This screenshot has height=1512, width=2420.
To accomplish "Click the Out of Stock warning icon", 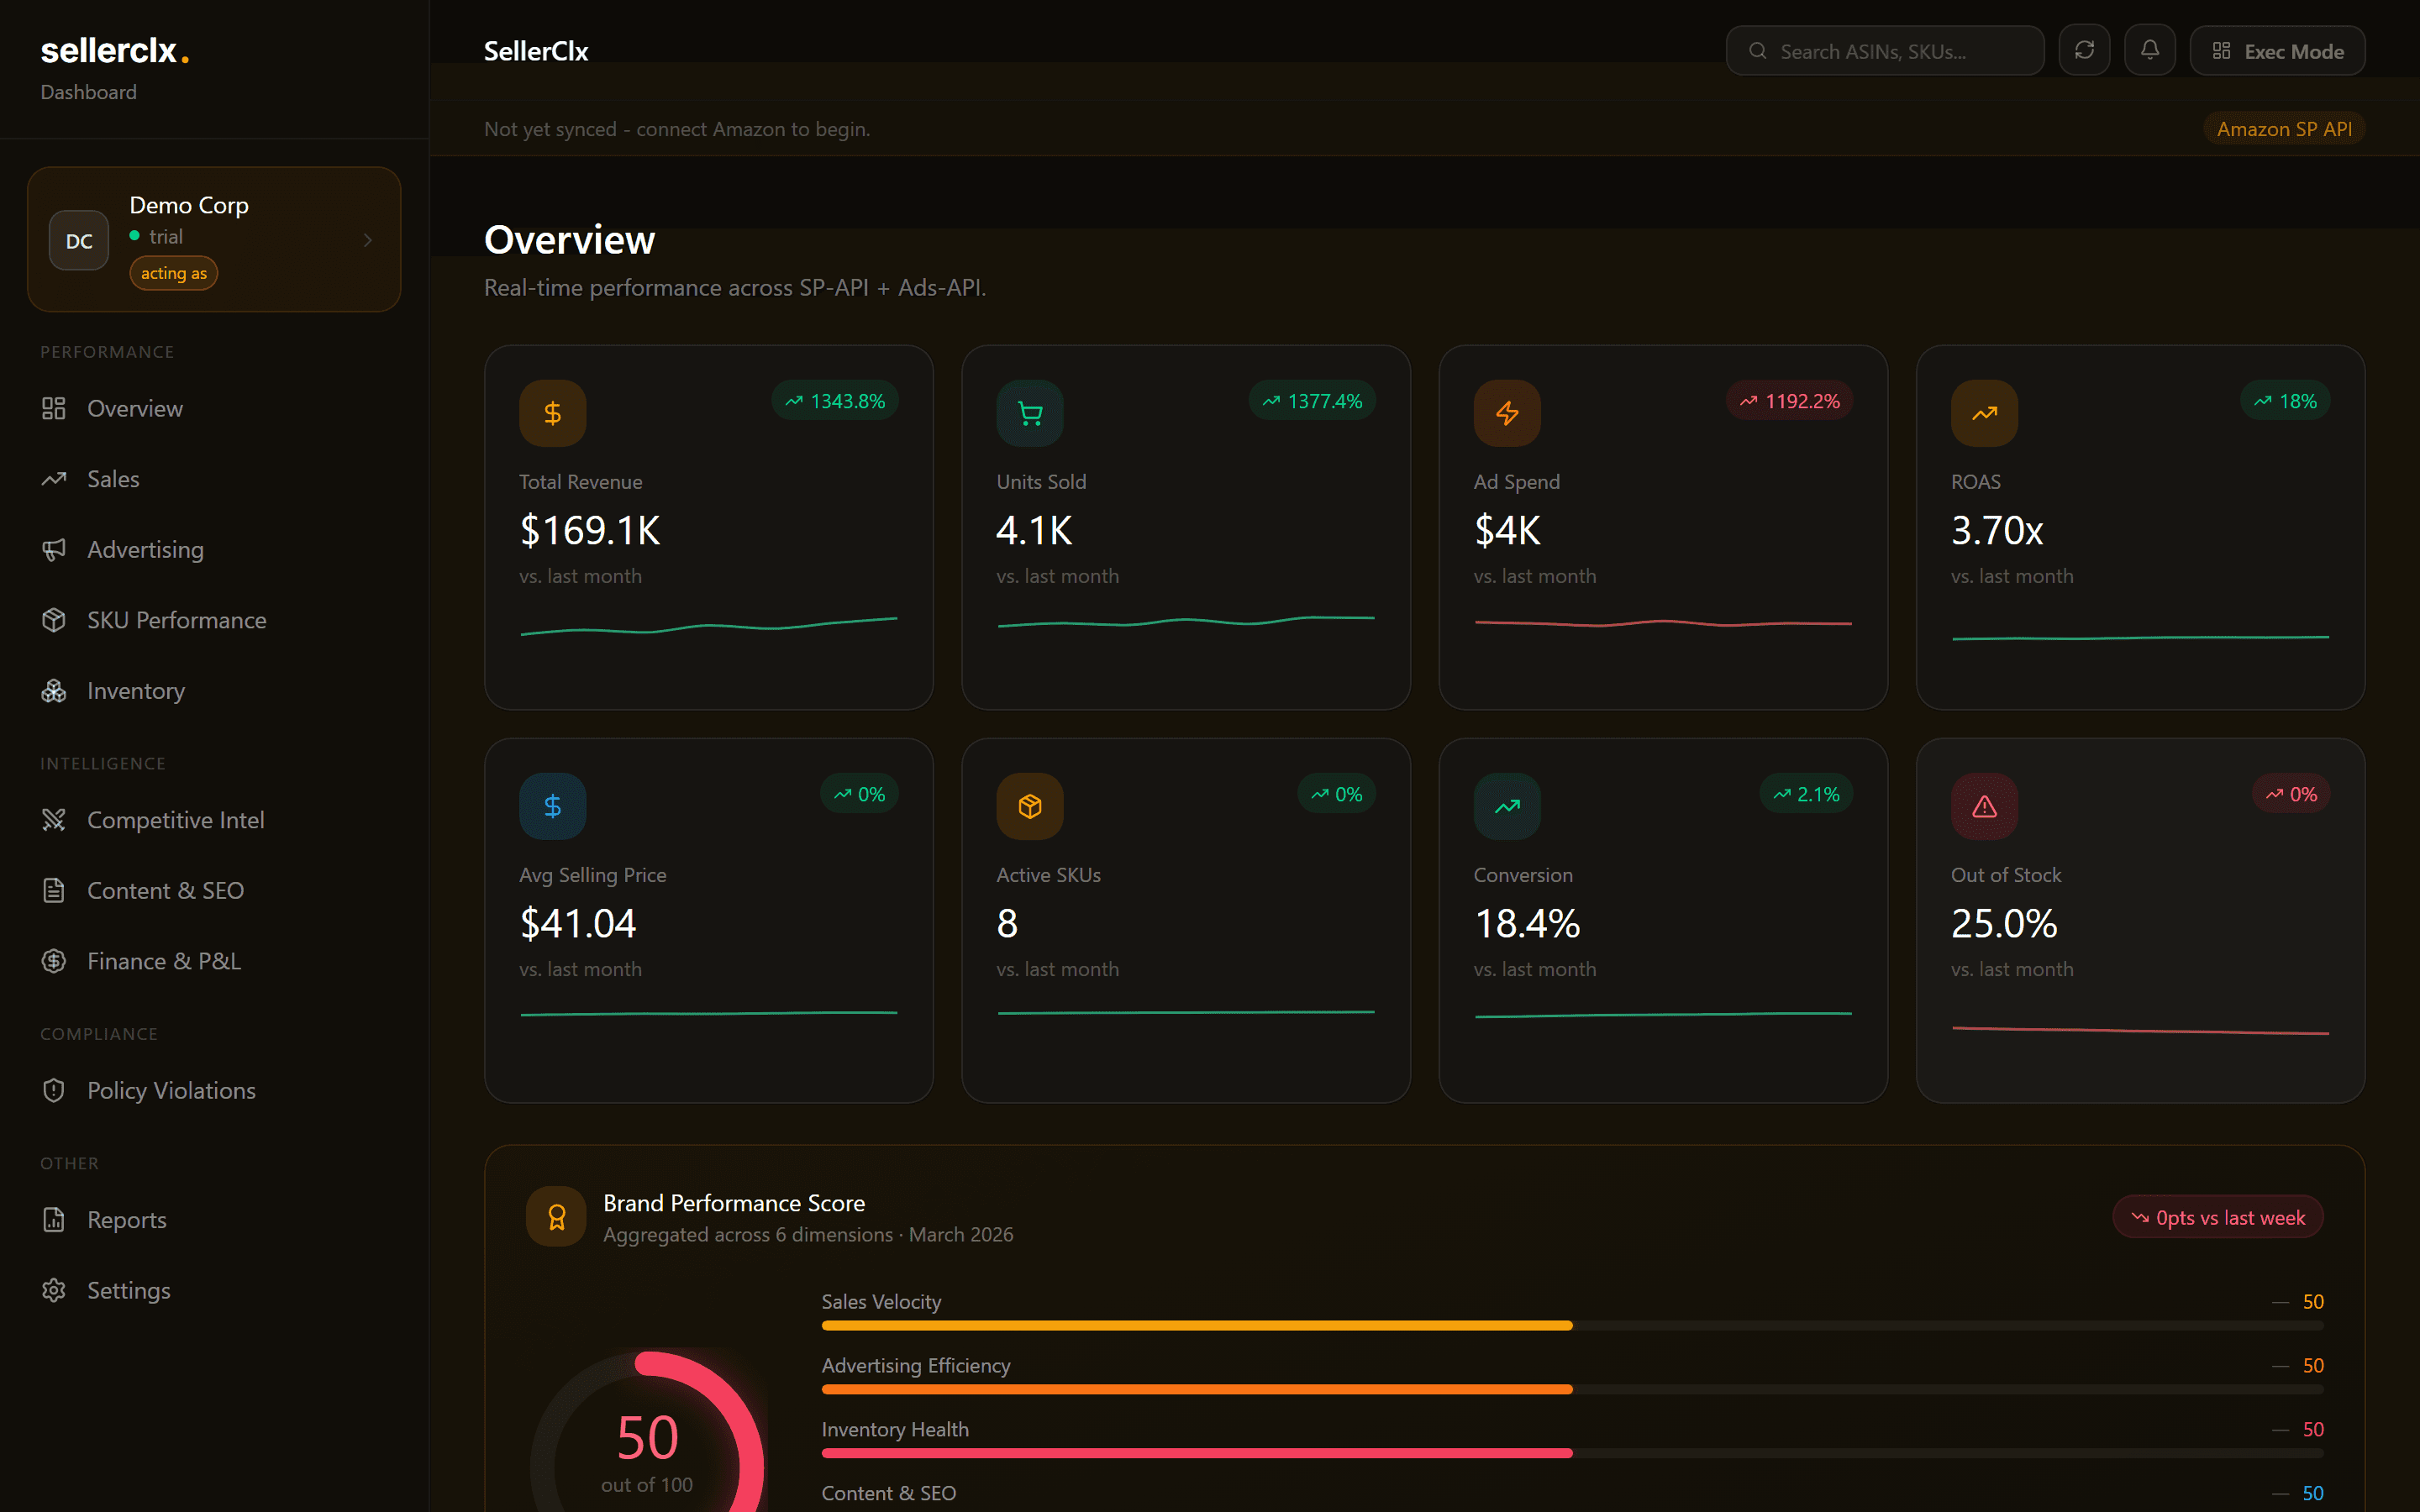I will (1984, 806).
